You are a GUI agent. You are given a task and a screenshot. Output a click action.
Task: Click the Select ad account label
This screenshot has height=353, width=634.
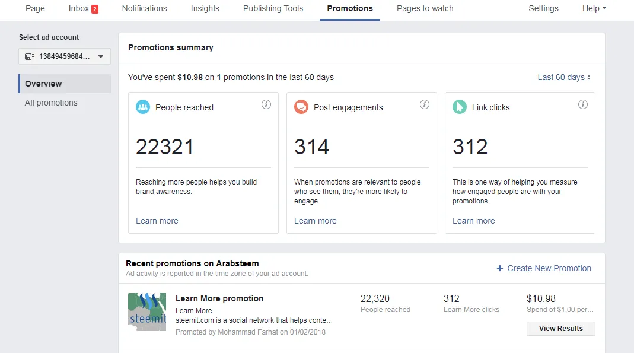(49, 37)
